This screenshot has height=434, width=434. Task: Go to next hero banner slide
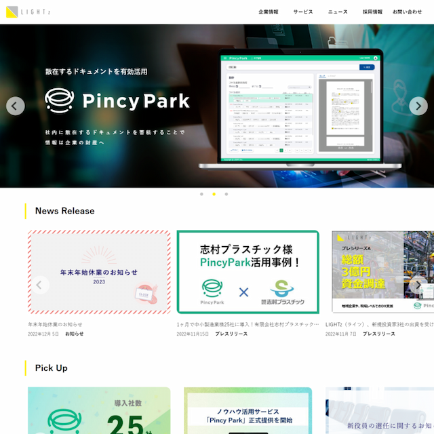point(418,106)
